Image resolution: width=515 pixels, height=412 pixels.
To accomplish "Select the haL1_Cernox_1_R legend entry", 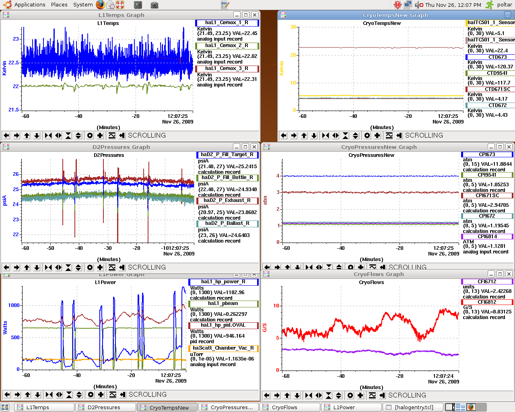I will (227, 23).
